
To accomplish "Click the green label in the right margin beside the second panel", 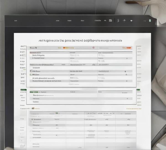I will click(x=138, y=90).
